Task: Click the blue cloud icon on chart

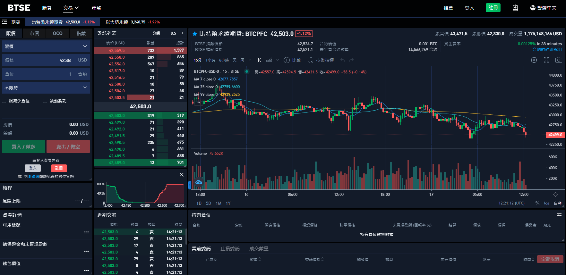Action: pyautogui.click(x=199, y=182)
